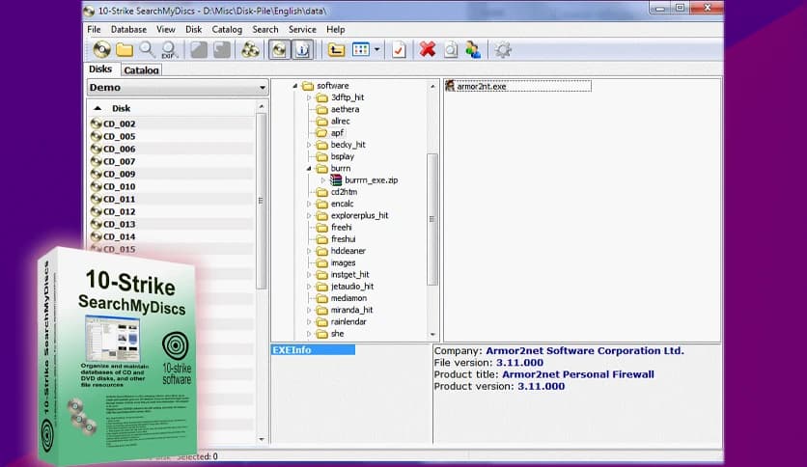Click the view mode grid icon
807x467 pixels.
pos(361,50)
